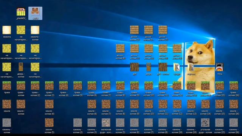
Task: Select the доски - копия (7) planks icon
Action: [163, 30]
